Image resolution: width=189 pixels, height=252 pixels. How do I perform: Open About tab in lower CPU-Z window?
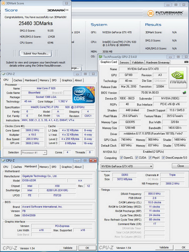click(x=78, y=167)
